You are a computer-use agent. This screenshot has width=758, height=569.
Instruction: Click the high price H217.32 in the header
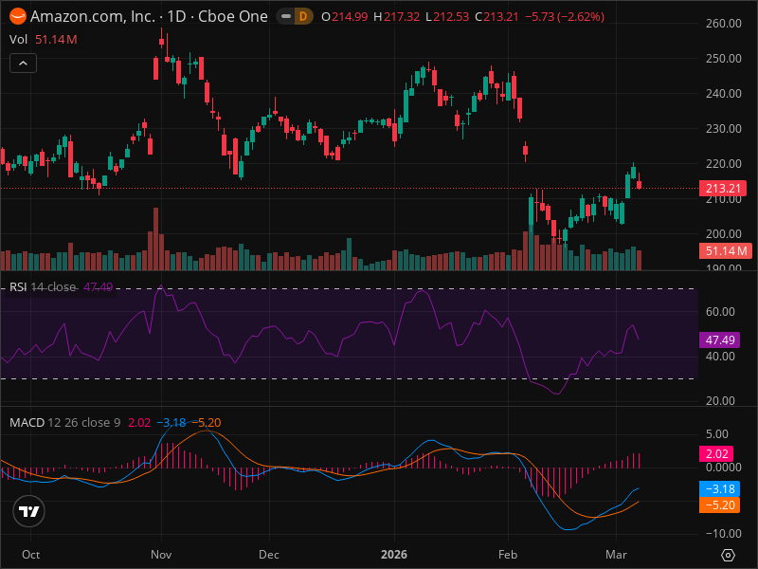coord(396,17)
